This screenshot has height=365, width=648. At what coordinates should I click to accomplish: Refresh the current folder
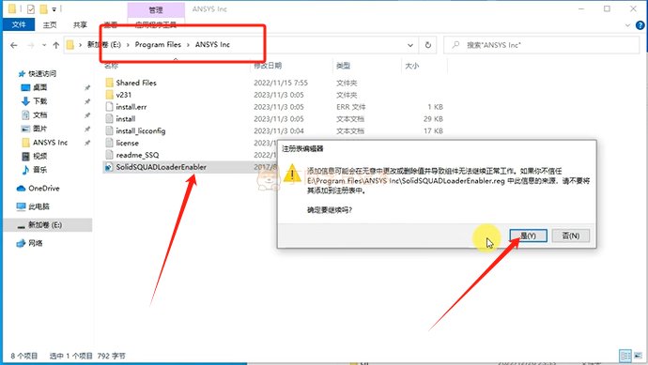pyautogui.click(x=428, y=45)
